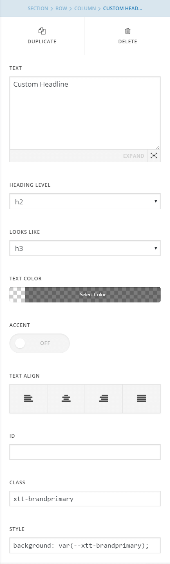Click into the Custom Headline text area
The height and width of the screenshot is (564, 170).
[x=85, y=113]
